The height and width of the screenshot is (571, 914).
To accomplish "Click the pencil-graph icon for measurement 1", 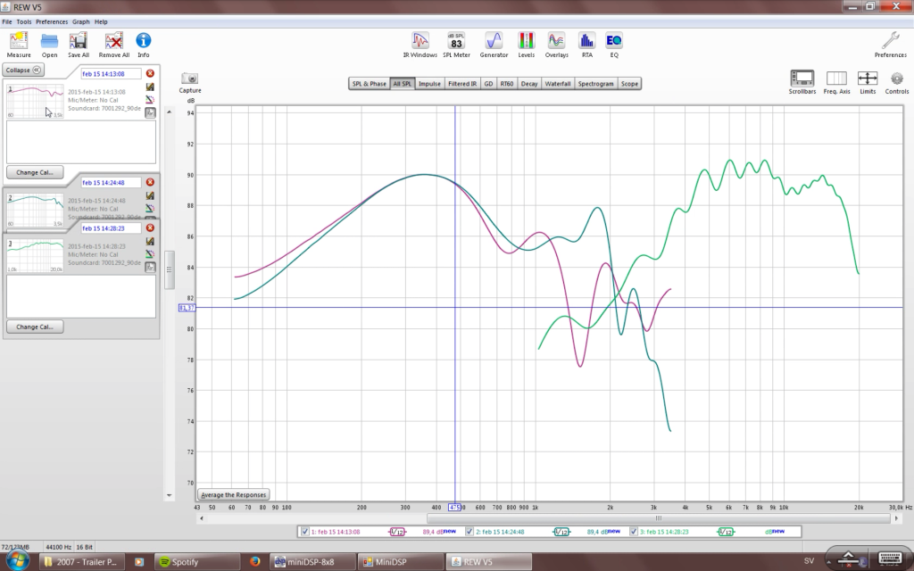I will point(150,87).
